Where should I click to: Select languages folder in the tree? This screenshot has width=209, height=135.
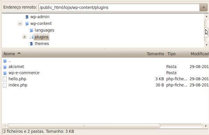pos(44,30)
